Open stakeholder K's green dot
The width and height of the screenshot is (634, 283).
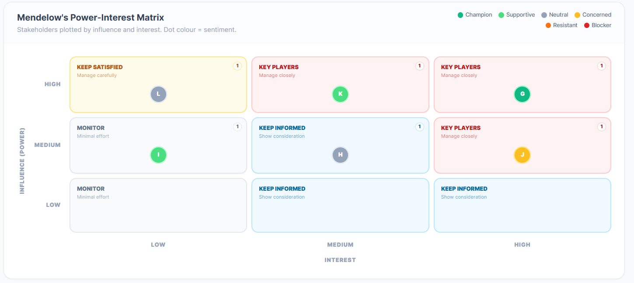click(340, 94)
